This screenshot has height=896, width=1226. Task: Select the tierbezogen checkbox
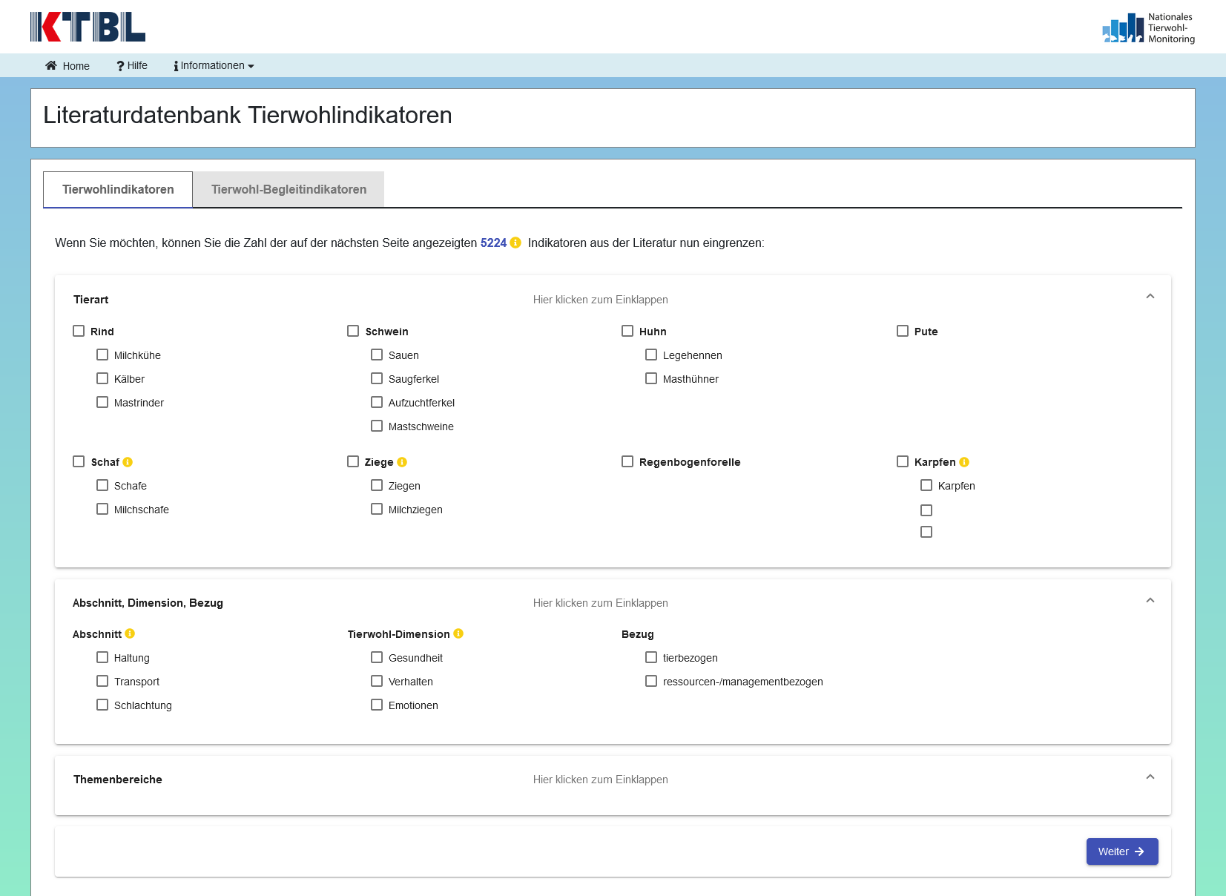651,657
